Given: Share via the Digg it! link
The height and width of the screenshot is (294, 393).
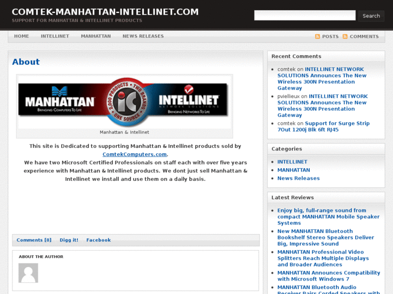Looking at the screenshot, I should coord(69,240).
